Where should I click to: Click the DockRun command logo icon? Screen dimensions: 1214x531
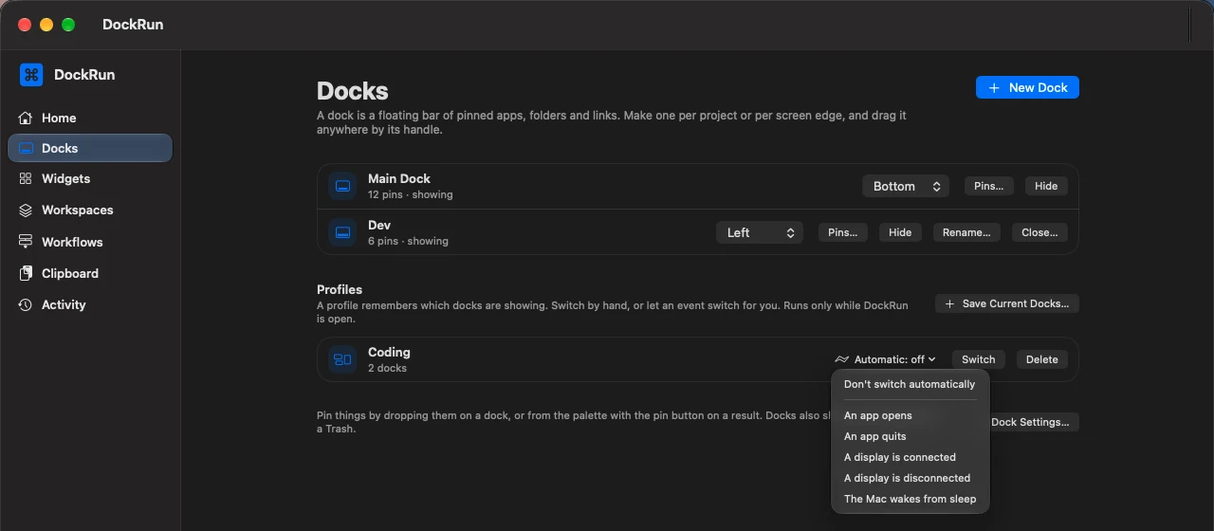(x=31, y=75)
